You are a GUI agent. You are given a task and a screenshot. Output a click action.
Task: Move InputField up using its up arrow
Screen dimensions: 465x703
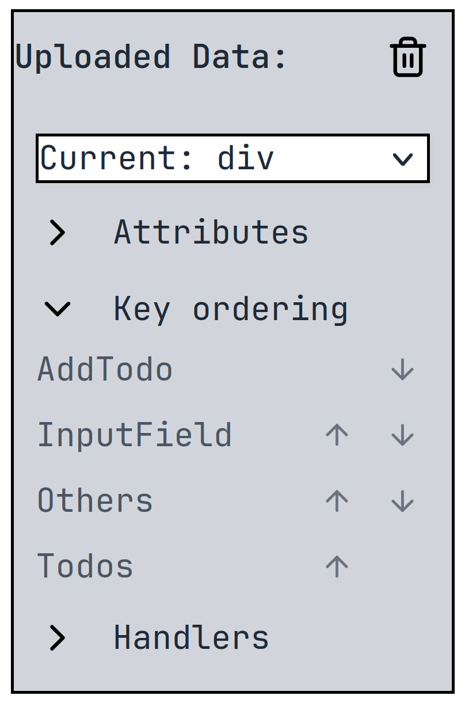click(336, 435)
